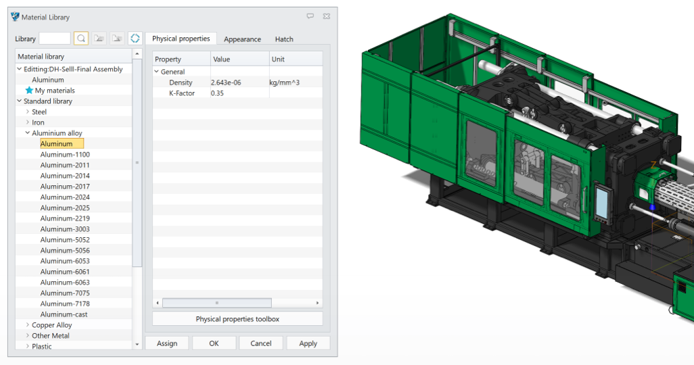
Task: Click the Apply button
Action: (x=308, y=343)
